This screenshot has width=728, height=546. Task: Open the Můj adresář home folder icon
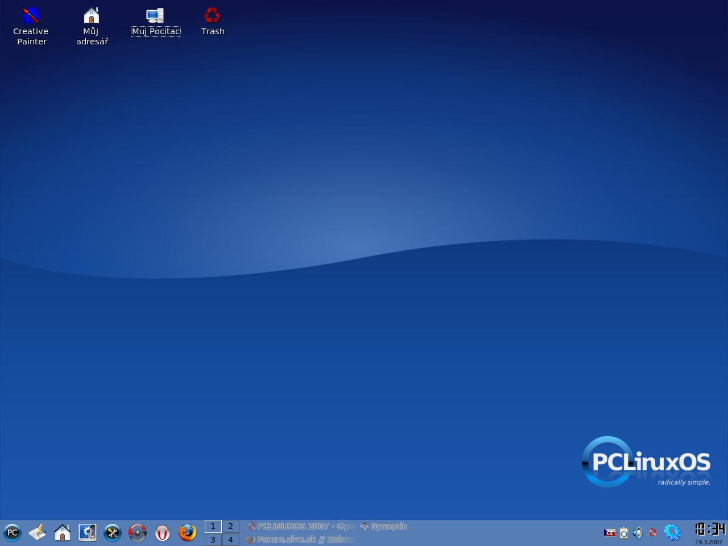[92, 26]
